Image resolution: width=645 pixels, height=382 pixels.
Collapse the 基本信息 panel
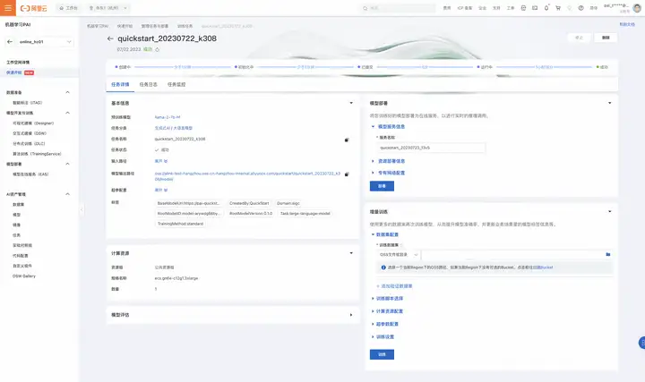click(x=351, y=103)
